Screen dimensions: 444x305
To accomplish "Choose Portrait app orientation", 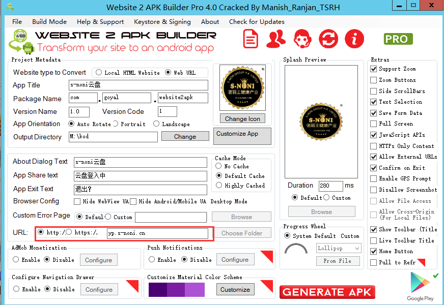I will 115,124.
